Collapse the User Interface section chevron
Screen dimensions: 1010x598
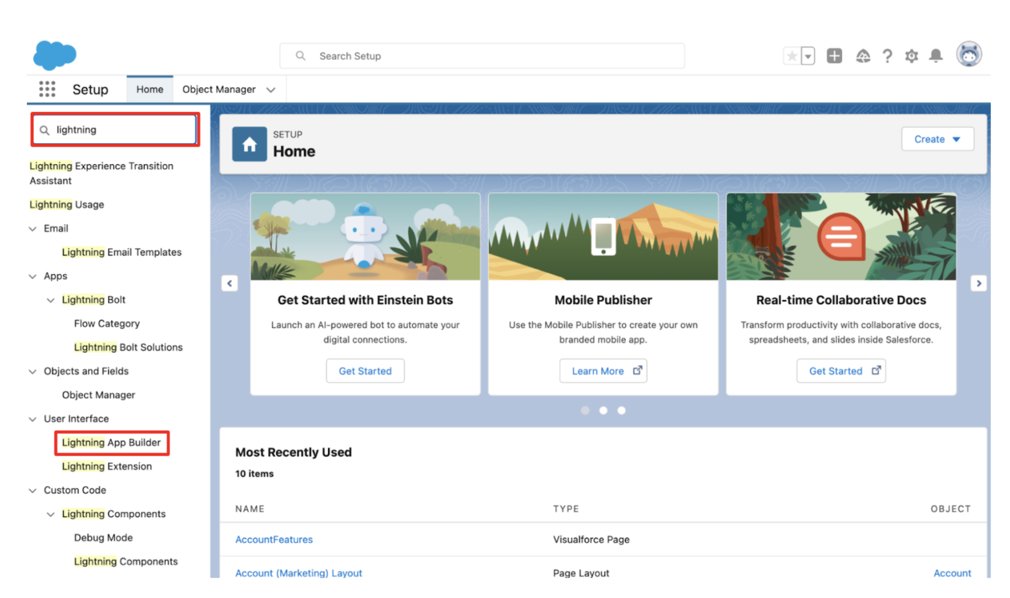click(33, 419)
